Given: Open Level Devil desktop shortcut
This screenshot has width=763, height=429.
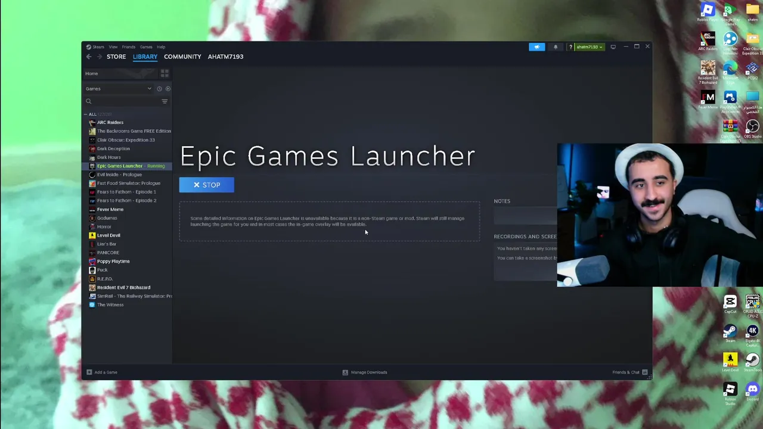Looking at the screenshot, I should click(730, 362).
